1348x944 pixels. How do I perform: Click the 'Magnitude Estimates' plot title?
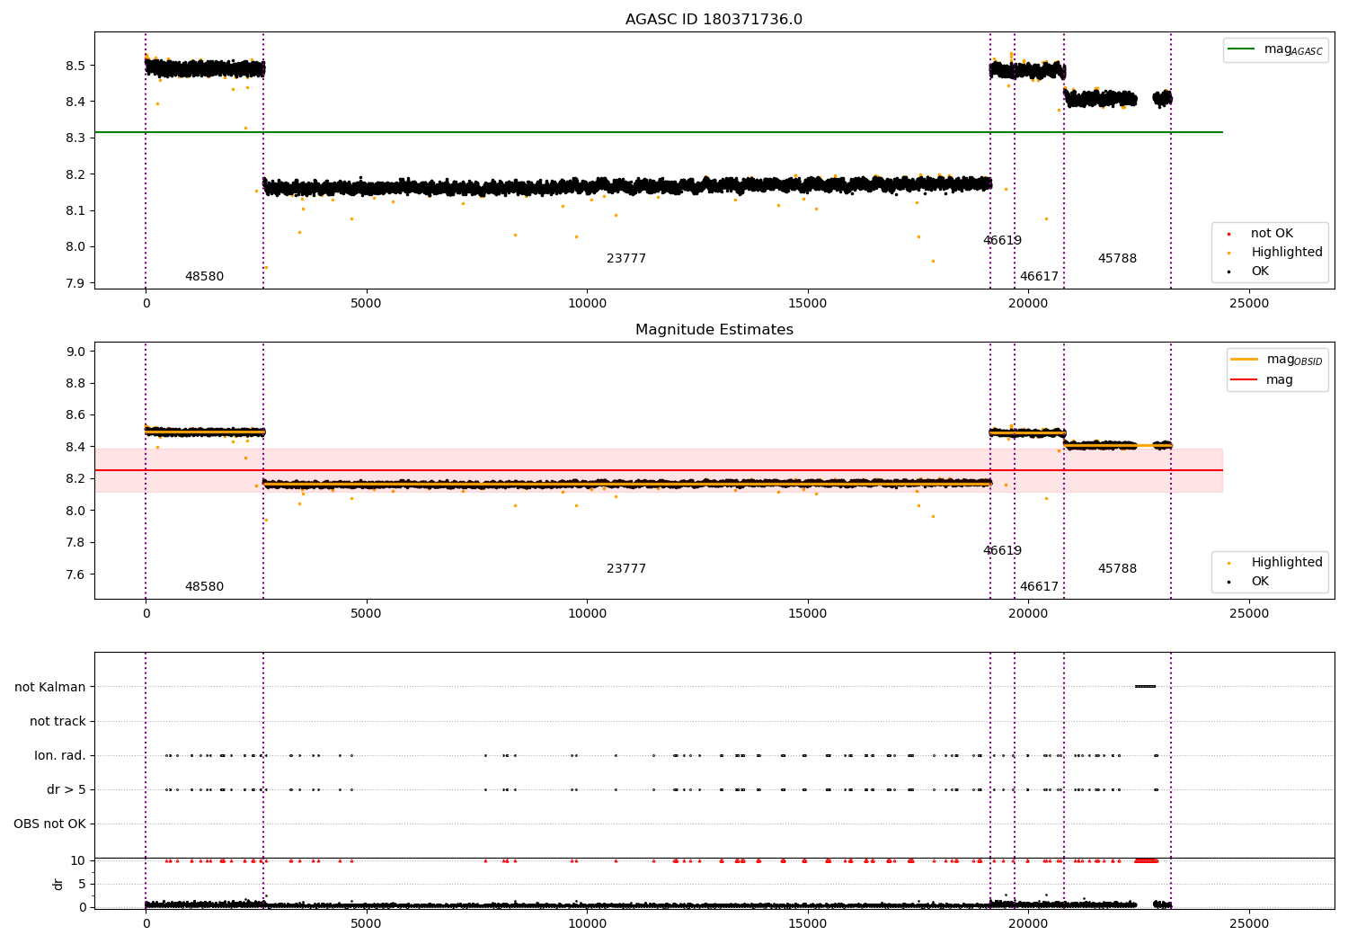coord(714,330)
